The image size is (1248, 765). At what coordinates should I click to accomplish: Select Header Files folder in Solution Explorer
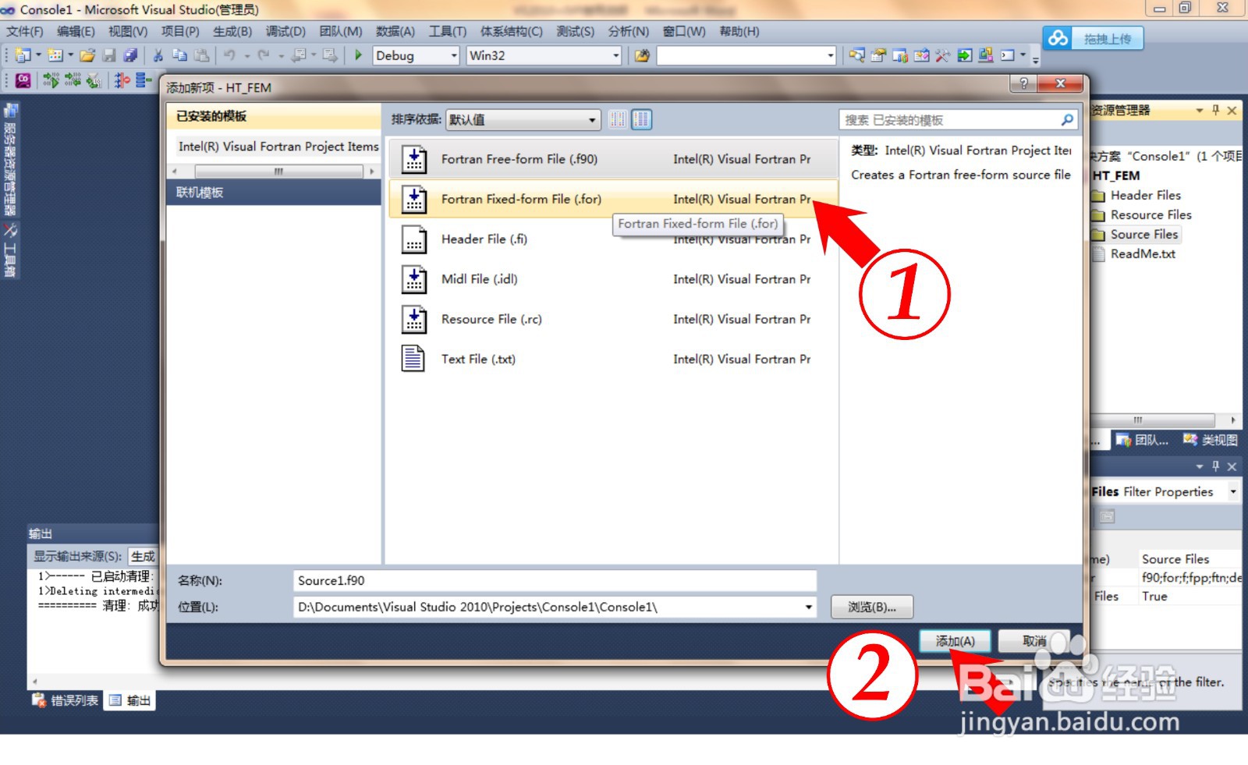(x=1145, y=195)
